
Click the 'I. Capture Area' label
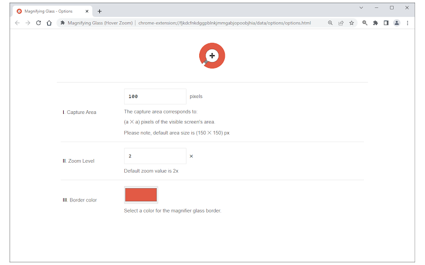point(79,112)
